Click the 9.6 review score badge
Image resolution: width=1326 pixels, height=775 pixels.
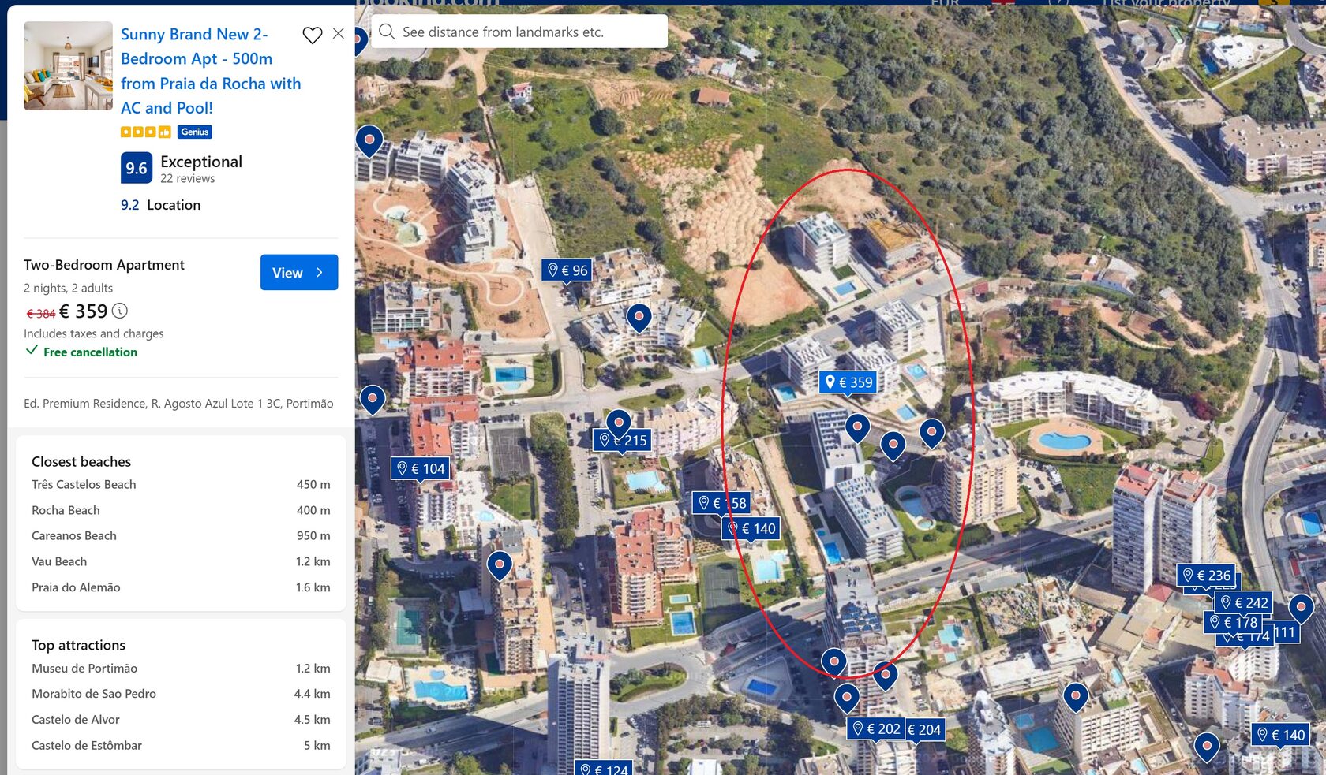tap(137, 168)
